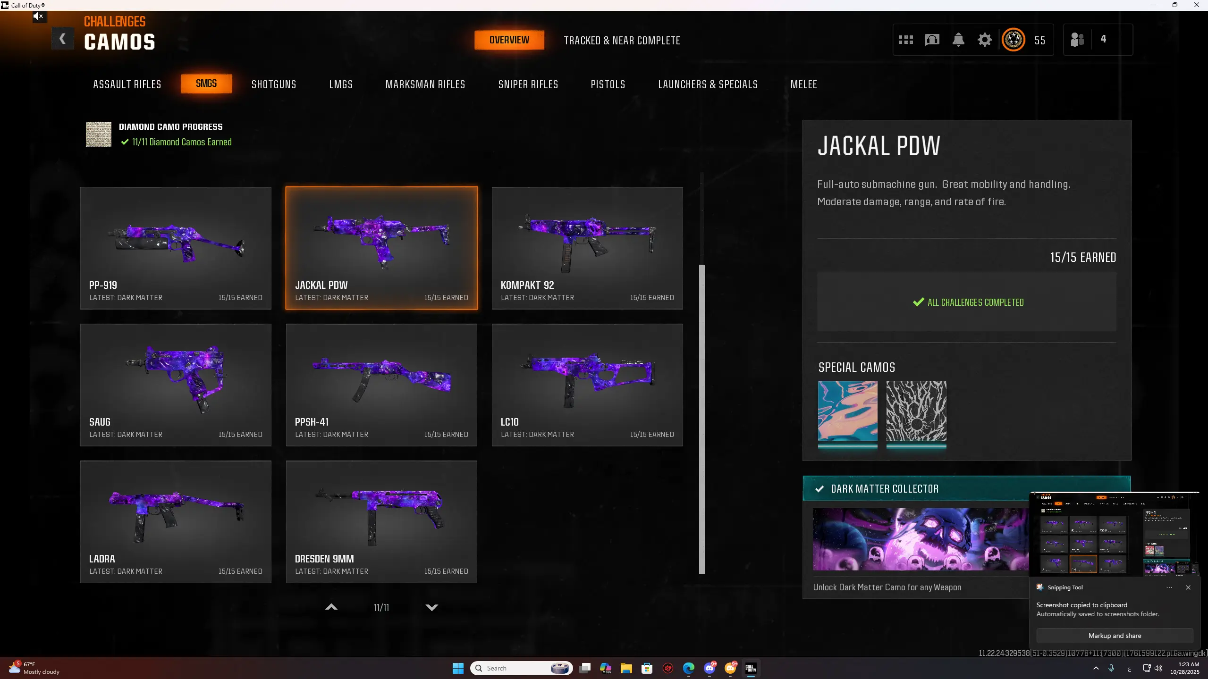1208x679 pixels.
Task: Select the pink teal special camo swatch
Action: click(847, 411)
